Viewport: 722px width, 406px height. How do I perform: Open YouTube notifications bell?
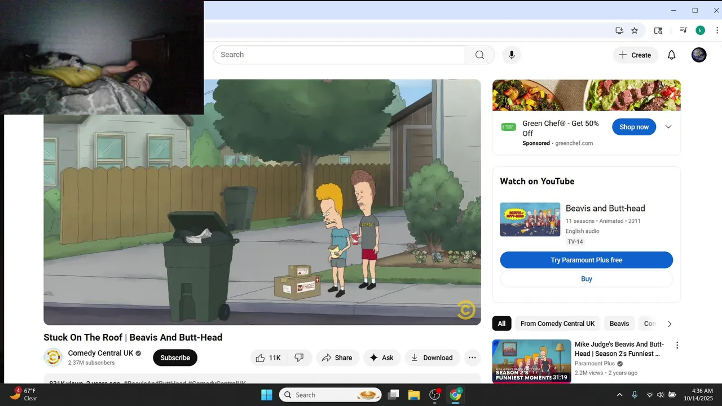[671, 55]
